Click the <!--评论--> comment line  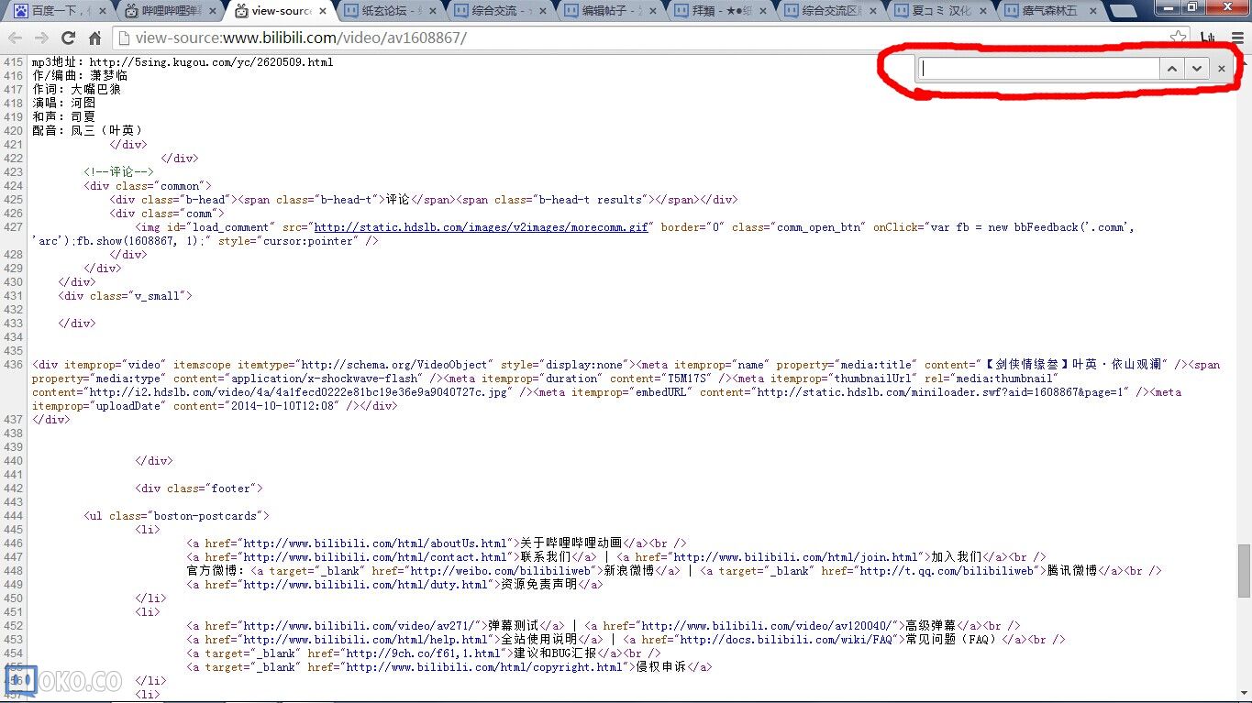(x=118, y=172)
